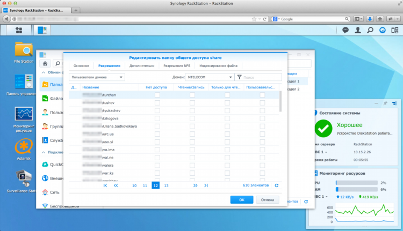Switch to Control Panel taskbar icon

click(42, 30)
